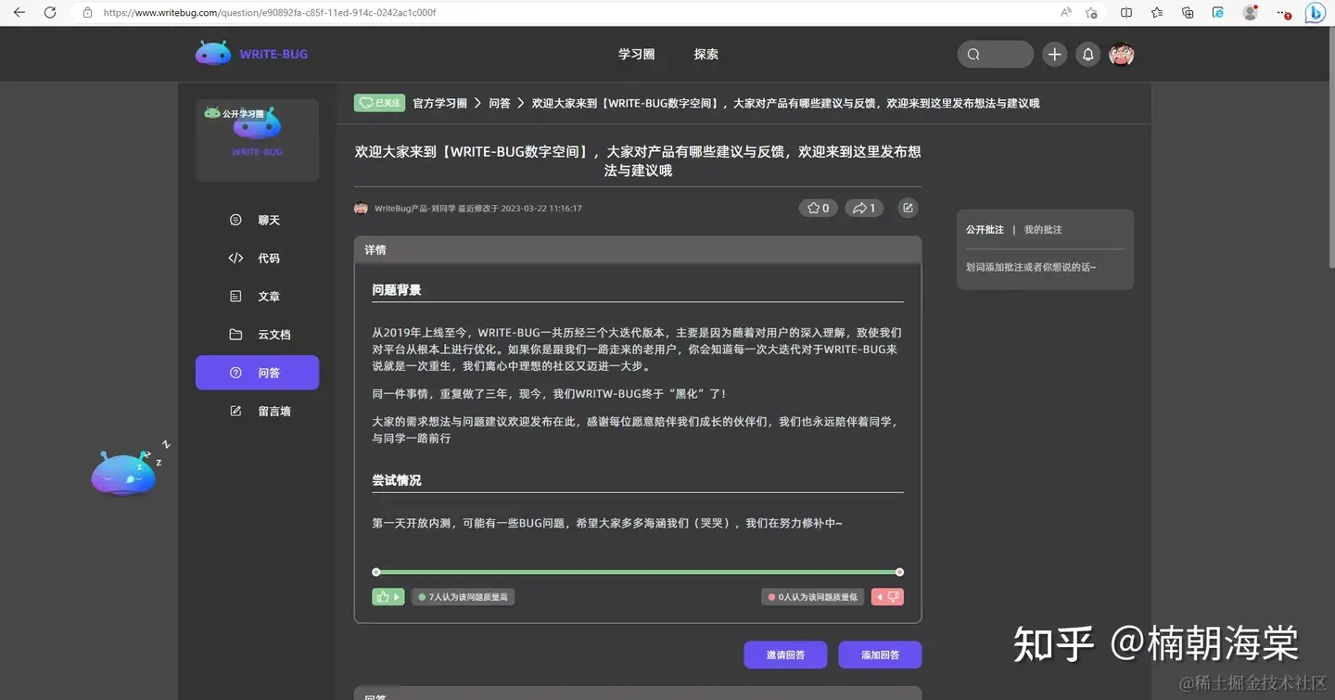
Task: Open 云文档 in the sidebar
Action: click(x=257, y=334)
